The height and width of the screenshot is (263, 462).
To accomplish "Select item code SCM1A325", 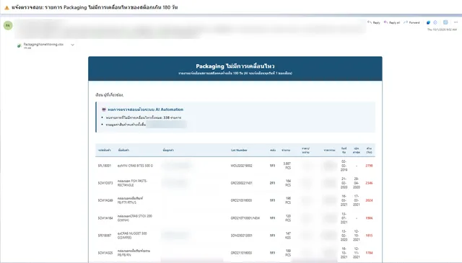I will click(x=105, y=253).
